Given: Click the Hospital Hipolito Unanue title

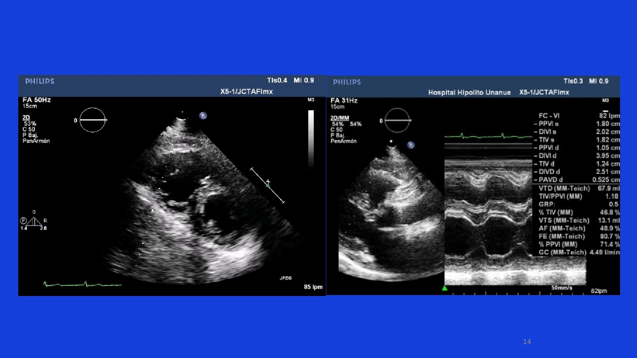Looking at the screenshot, I should pos(469,92).
